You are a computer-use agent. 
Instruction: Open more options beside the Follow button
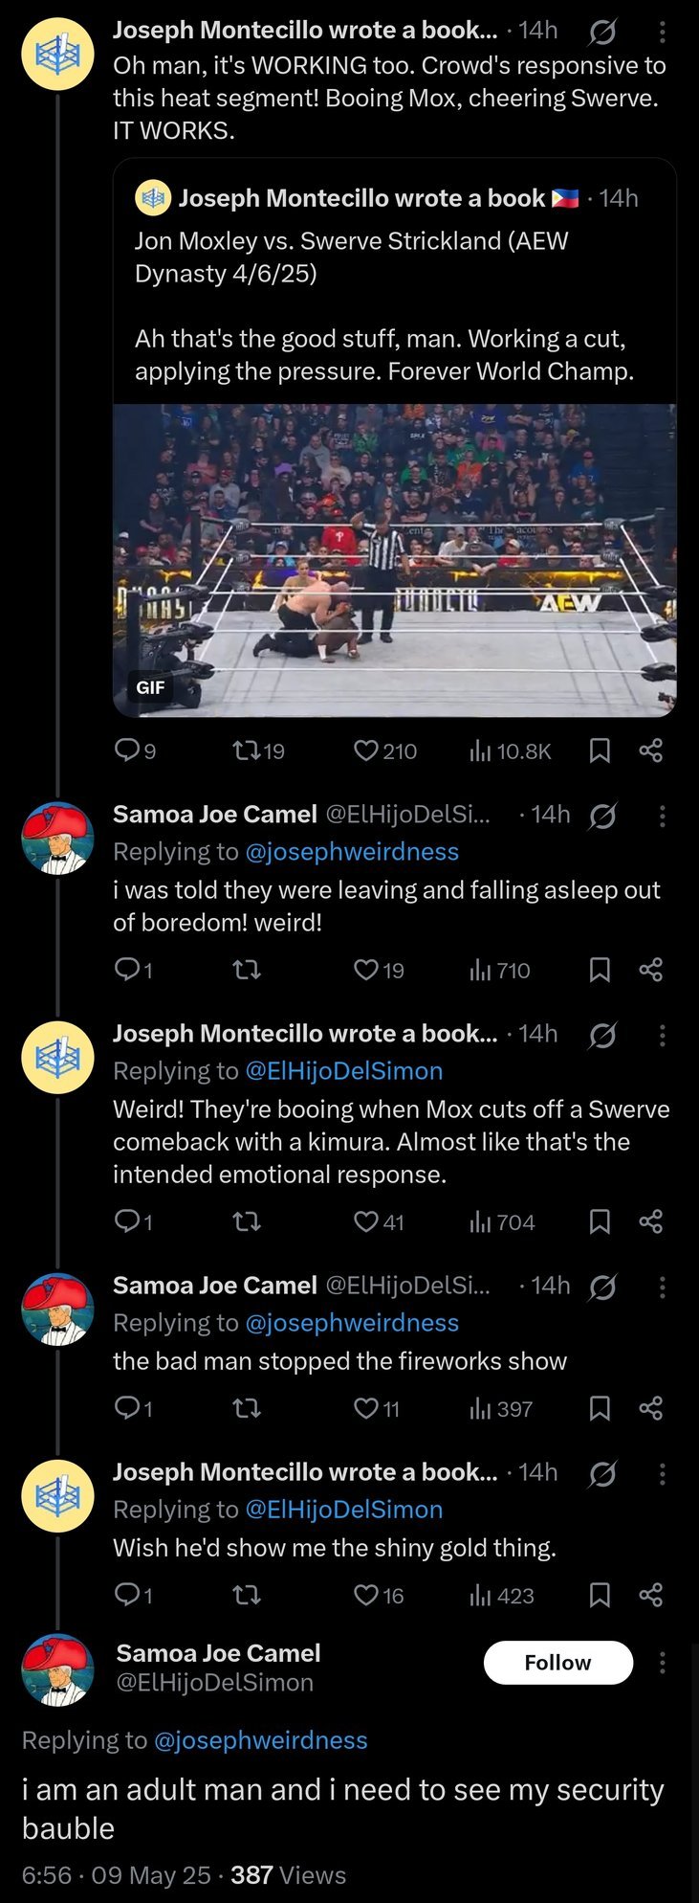[662, 1663]
